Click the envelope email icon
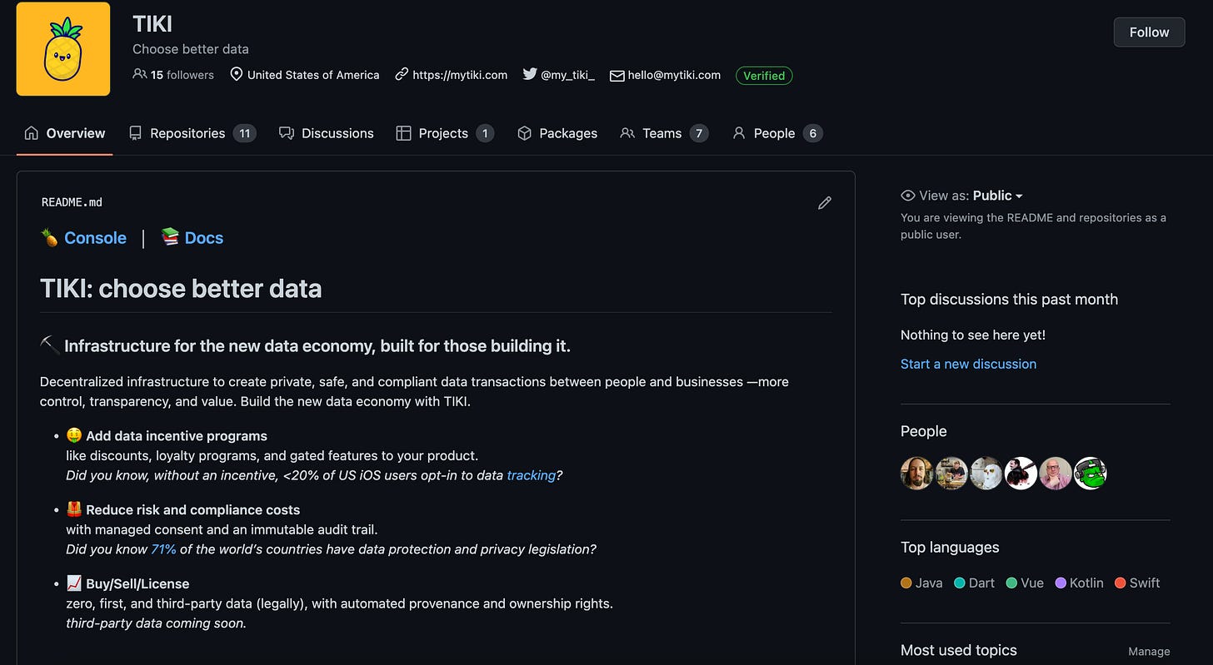The width and height of the screenshot is (1213, 665). tap(616, 76)
